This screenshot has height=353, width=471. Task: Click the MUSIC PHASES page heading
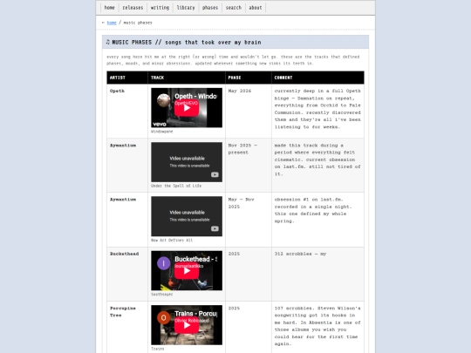click(x=183, y=43)
